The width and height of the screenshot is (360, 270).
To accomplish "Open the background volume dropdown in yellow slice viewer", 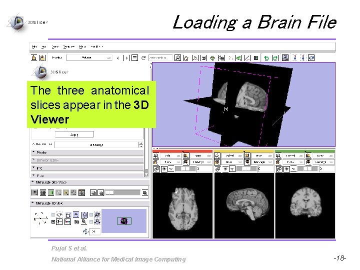I will [261, 162].
